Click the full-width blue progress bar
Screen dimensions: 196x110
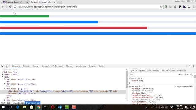[98, 33]
